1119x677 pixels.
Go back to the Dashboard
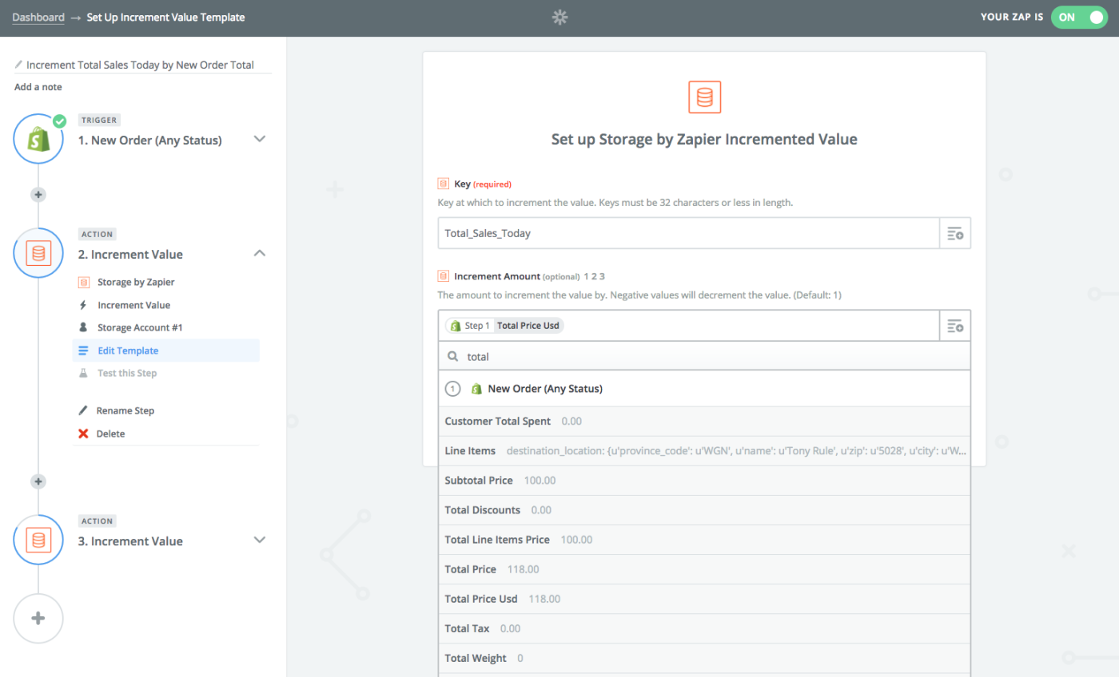(38, 17)
